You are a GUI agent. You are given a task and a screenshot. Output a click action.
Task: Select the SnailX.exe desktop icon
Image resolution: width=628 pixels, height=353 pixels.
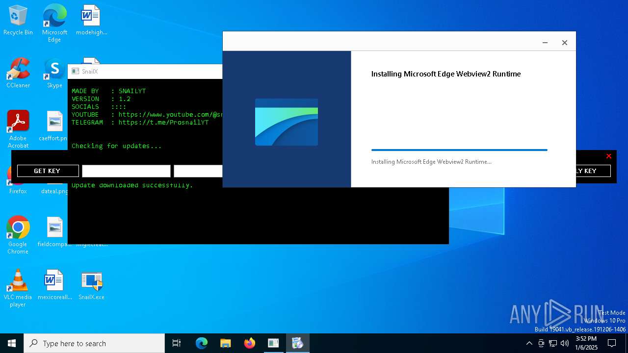pos(91,285)
